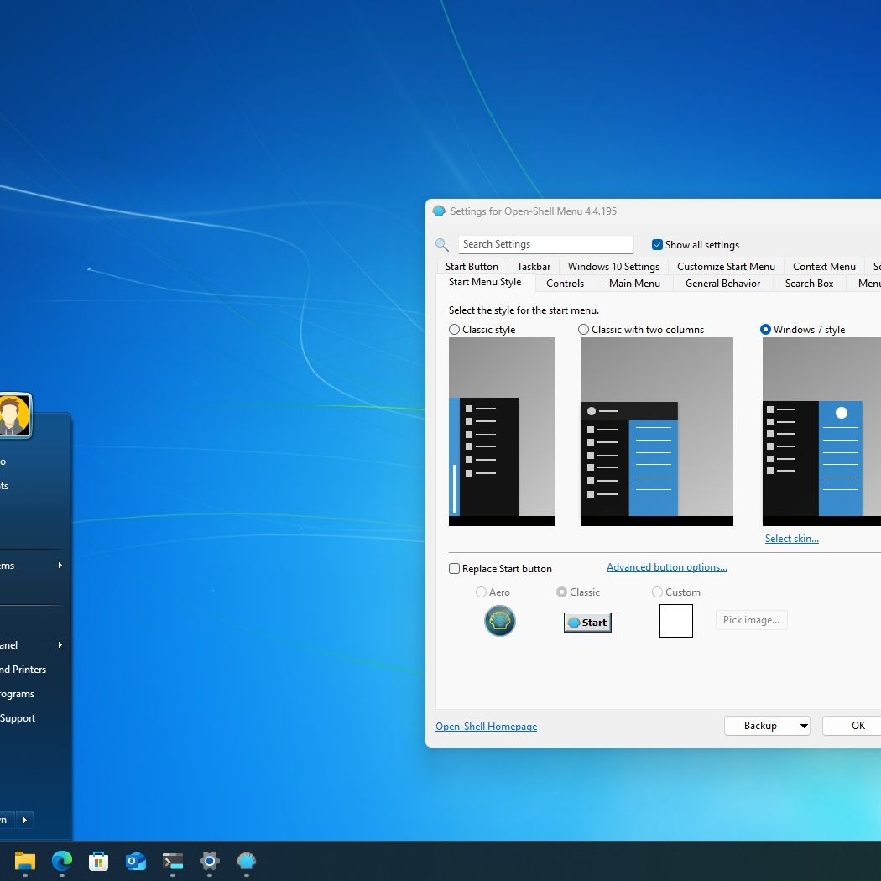This screenshot has height=881, width=881.
Task: Open Outlook from the taskbar
Action: tap(136, 861)
